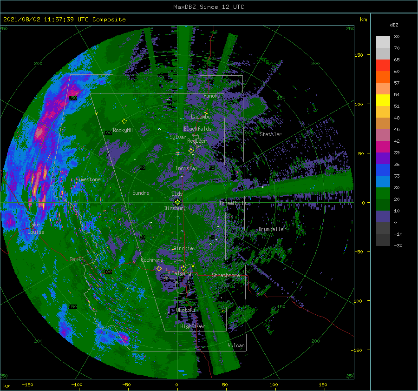The height and width of the screenshot is (391, 418).
Task: Click the Okotoks label
Action: (186, 310)
